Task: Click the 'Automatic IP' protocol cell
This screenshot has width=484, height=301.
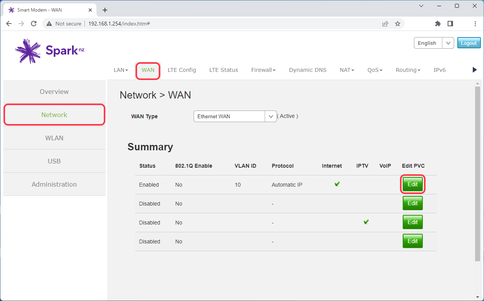Action: [x=287, y=185]
